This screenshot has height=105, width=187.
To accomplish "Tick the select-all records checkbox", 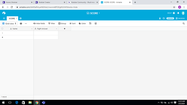I will point(2,29).
